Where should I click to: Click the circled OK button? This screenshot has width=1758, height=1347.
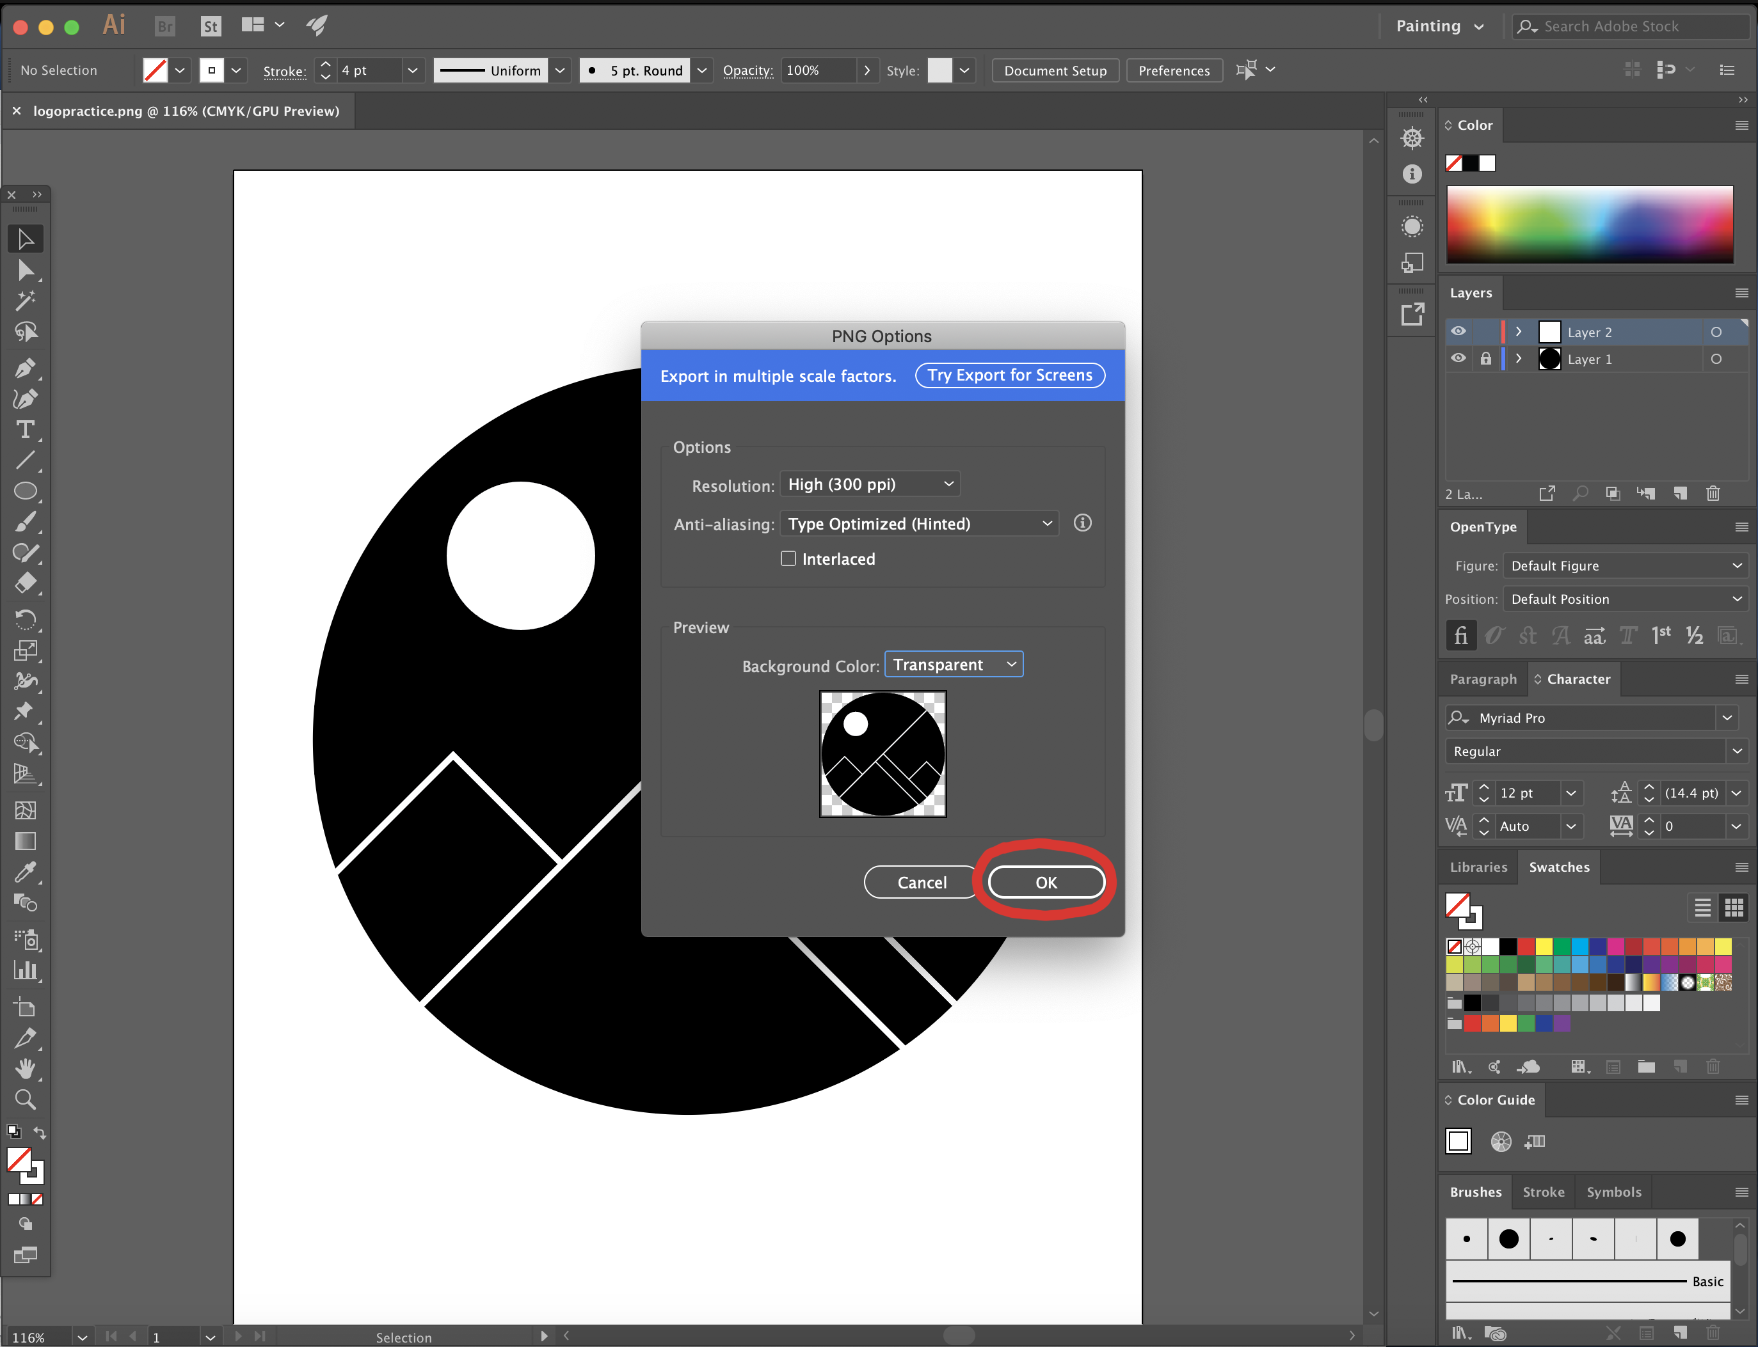pyautogui.click(x=1046, y=882)
